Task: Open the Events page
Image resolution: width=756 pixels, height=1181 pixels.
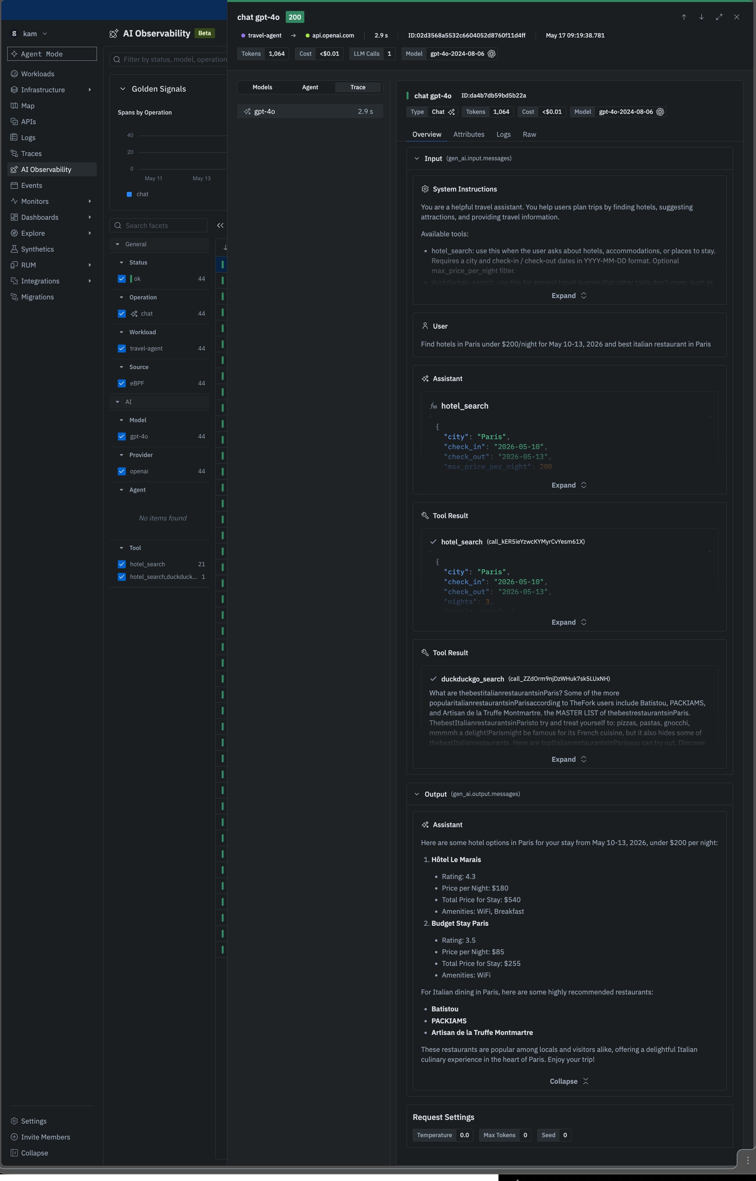Action: [32, 186]
